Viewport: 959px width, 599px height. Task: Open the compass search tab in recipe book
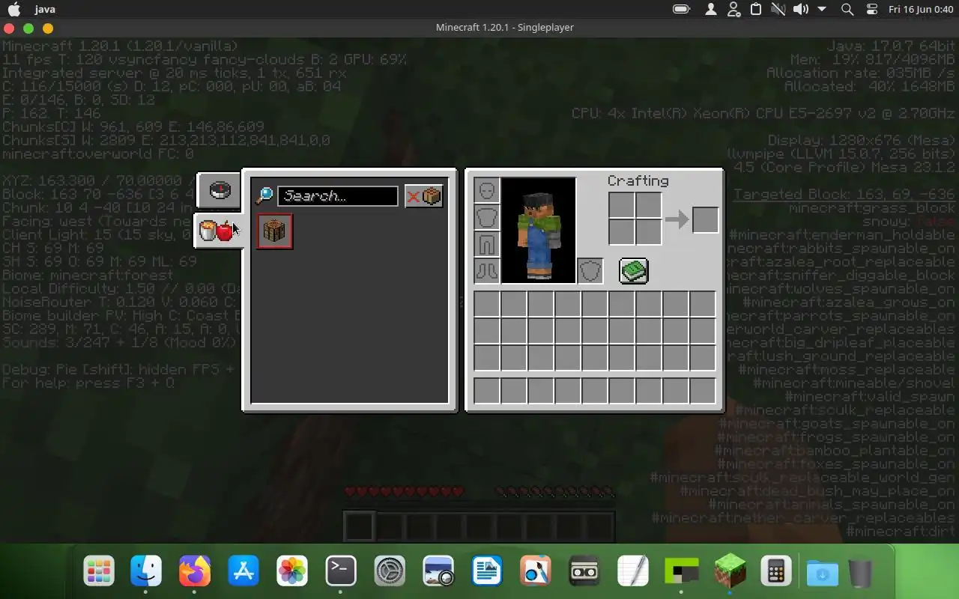point(219,191)
